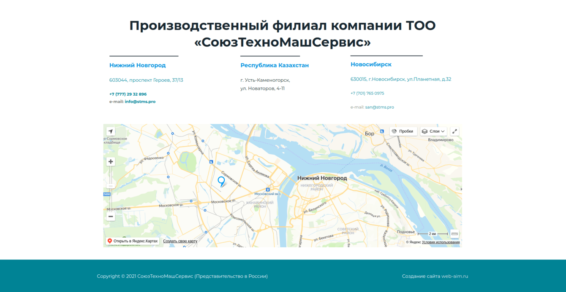Select the Нижний Новгород branch heading

137,65
